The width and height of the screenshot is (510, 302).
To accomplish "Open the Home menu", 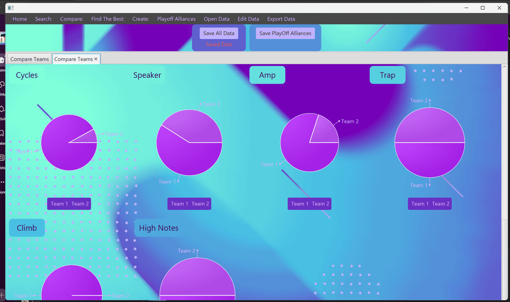I will [x=20, y=19].
